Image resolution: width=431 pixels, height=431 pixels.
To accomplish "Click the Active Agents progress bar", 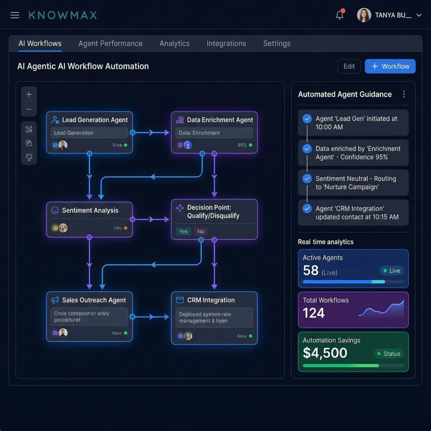I will coord(353,282).
